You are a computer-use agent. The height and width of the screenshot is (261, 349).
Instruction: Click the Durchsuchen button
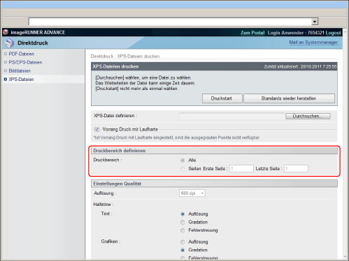(x=308, y=116)
